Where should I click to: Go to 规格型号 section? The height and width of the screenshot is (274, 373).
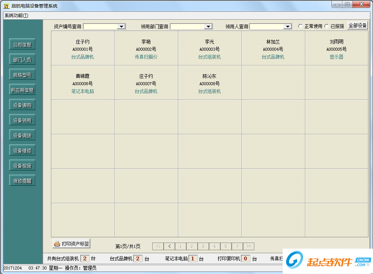point(22,75)
